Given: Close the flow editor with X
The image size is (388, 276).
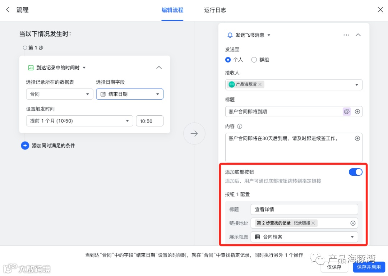Looking at the screenshot, I should pos(380,10).
